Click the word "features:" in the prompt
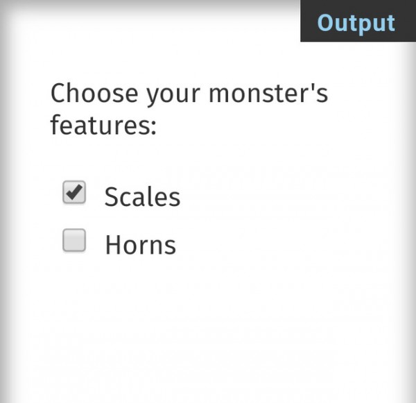 tap(103, 128)
